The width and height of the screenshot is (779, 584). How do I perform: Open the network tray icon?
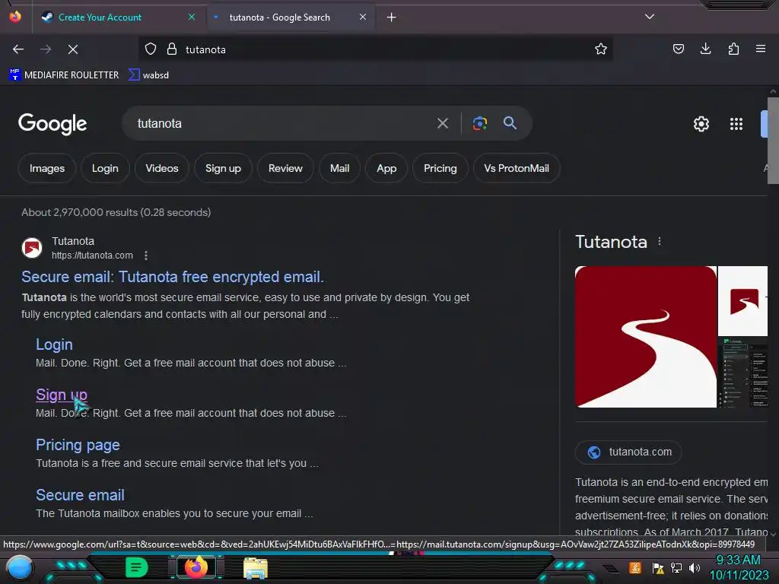click(676, 567)
